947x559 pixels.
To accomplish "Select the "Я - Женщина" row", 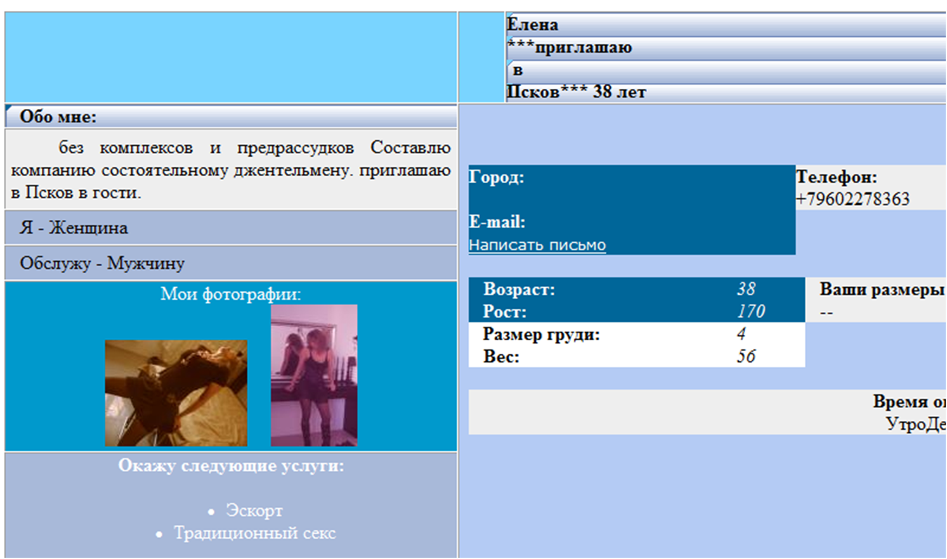I will [74, 228].
